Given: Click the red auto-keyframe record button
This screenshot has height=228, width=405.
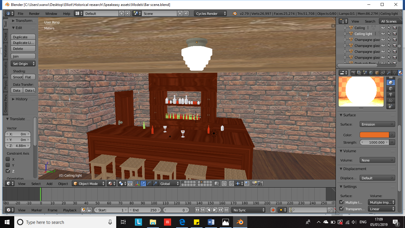Looking at the screenshot, I should pos(273,210).
